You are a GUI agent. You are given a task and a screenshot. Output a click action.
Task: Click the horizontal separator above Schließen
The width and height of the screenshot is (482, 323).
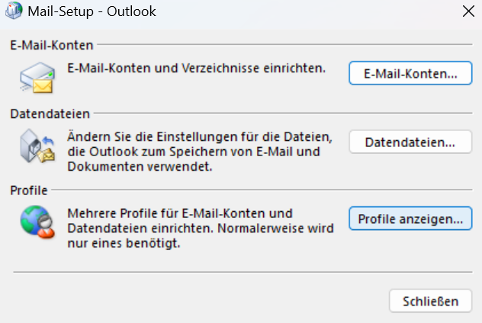[243, 272]
